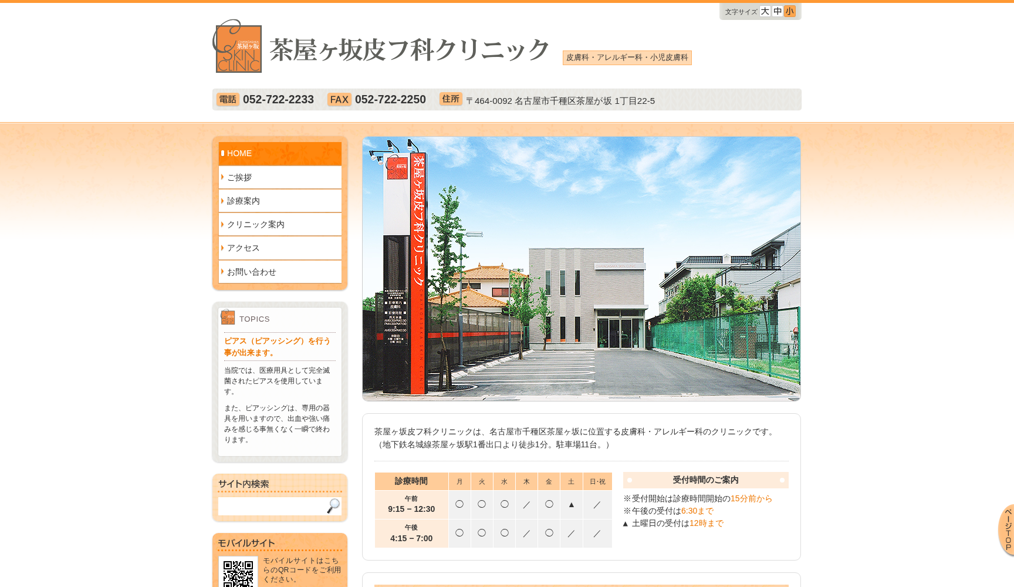Click the FAX label icon
The height and width of the screenshot is (587, 1014).
click(339, 100)
